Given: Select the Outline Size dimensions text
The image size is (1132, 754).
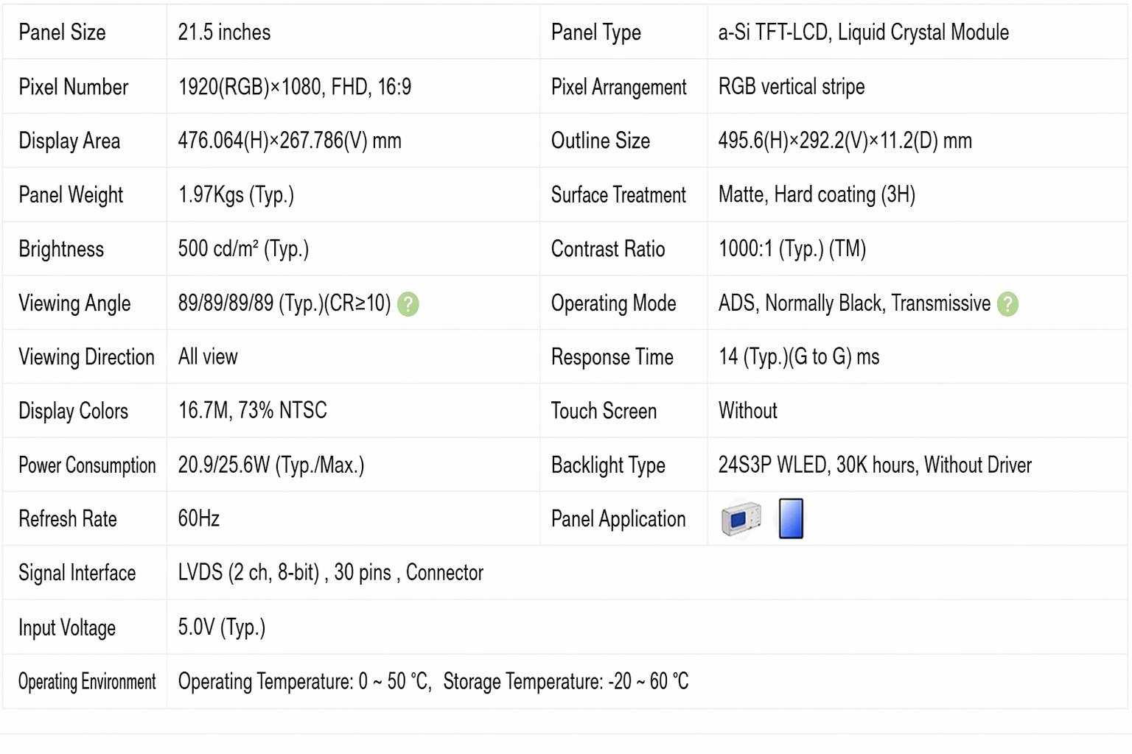Looking at the screenshot, I should 845,141.
